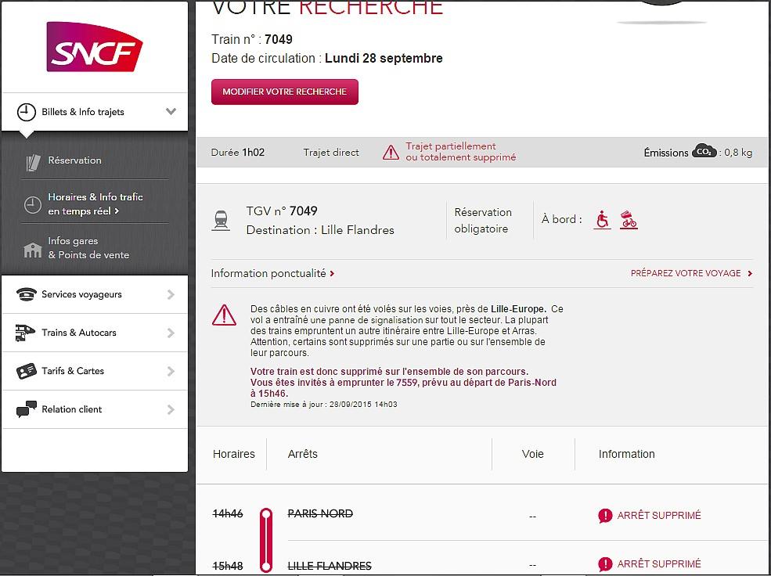771x576 pixels.
Task: Click the clock icon beside Billets & Info trajets
Action: [x=27, y=112]
